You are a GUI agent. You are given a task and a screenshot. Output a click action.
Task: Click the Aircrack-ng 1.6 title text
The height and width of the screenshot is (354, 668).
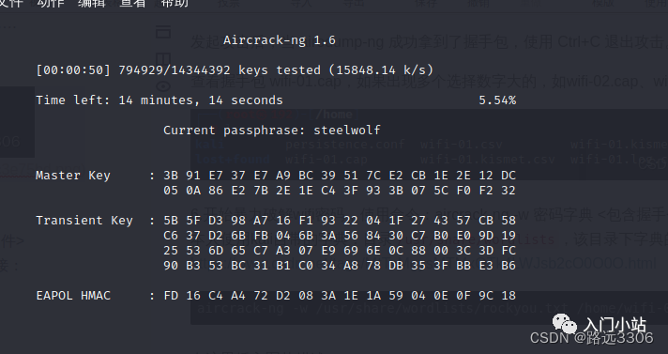coord(280,40)
